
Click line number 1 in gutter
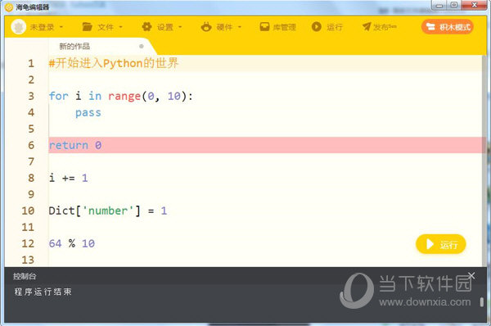tap(31, 63)
